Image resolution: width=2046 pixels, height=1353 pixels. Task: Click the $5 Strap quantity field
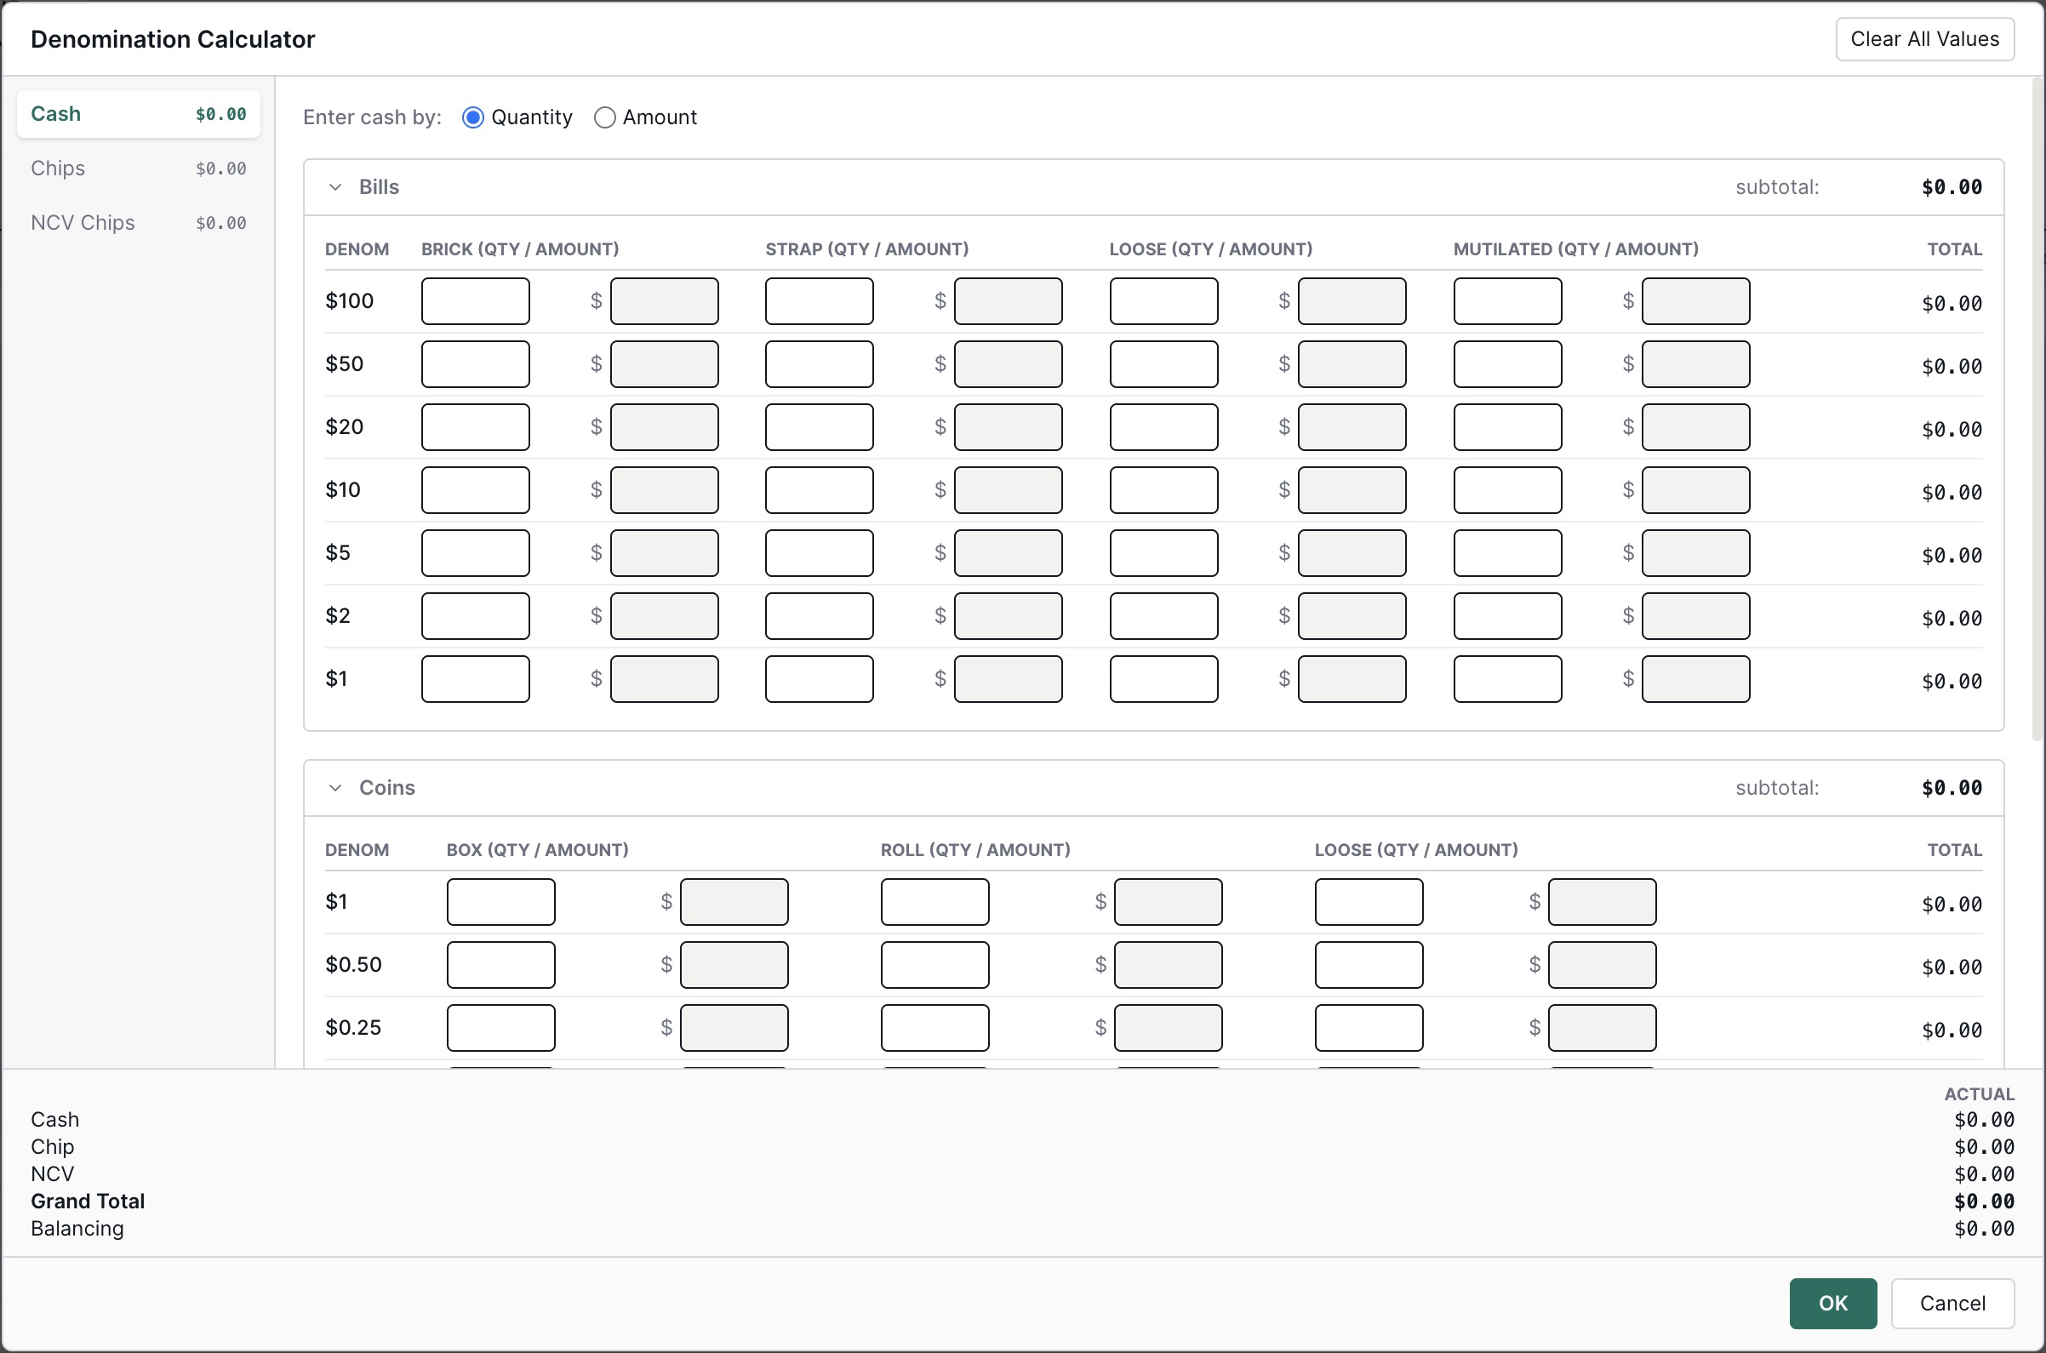click(819, 553)
